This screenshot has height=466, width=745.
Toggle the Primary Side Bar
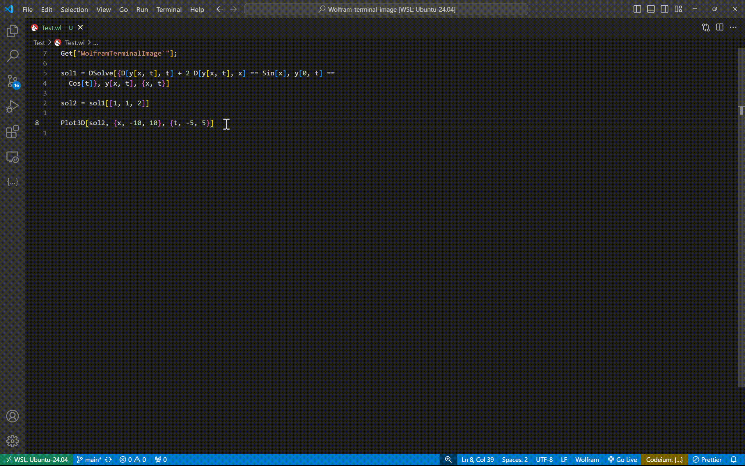pyautogui.click(x=637, y=9)
